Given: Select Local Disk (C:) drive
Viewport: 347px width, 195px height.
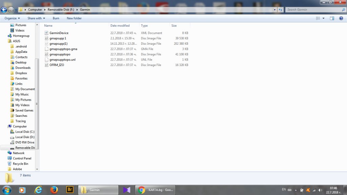Looking at the screenshot, I should [25, 132].
